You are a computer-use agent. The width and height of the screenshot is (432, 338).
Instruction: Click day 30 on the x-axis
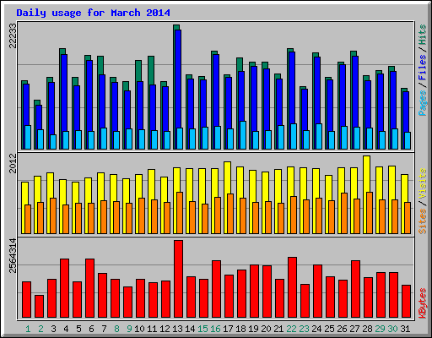(392, 329)
